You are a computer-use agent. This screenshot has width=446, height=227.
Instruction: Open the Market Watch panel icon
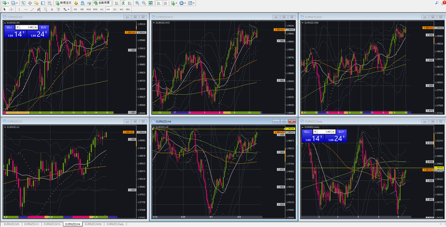pyautogui.click(x=23, y=3)
